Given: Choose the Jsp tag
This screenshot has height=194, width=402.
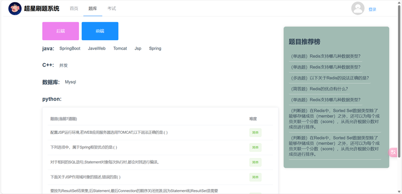Looking at the screenshot, I should coord(138,48).
